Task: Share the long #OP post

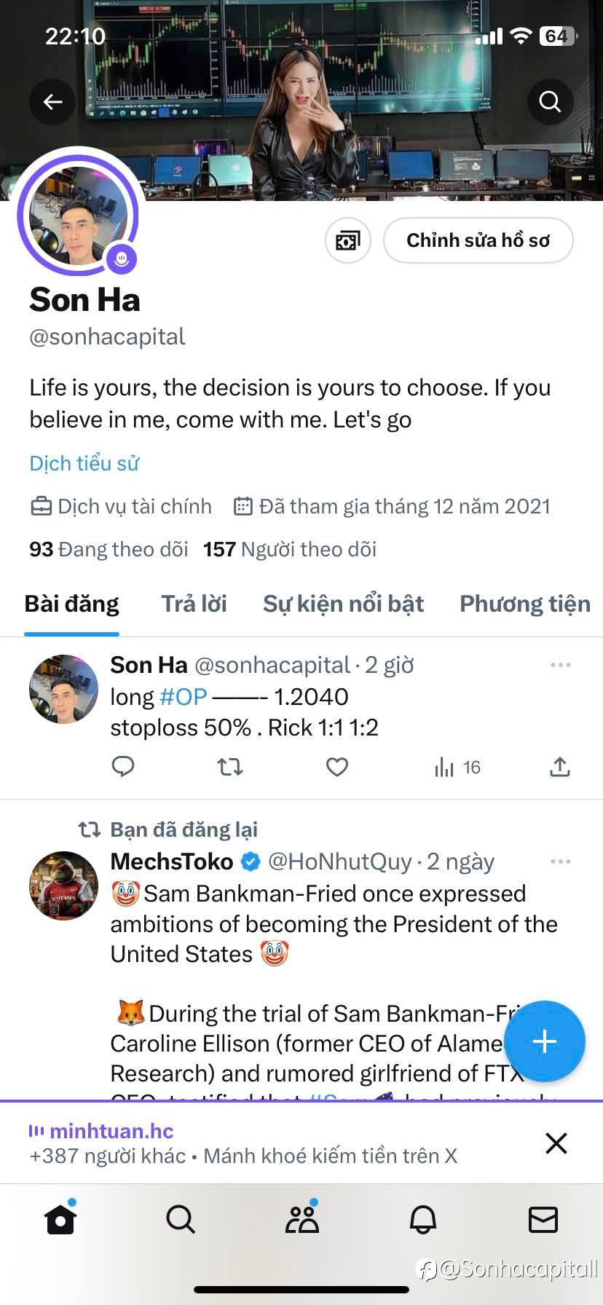Action: click(x=559, y=766)
